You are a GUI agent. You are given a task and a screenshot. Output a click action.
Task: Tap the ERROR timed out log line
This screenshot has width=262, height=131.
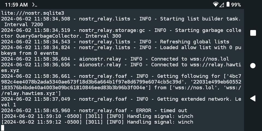(x=94, y=111)
